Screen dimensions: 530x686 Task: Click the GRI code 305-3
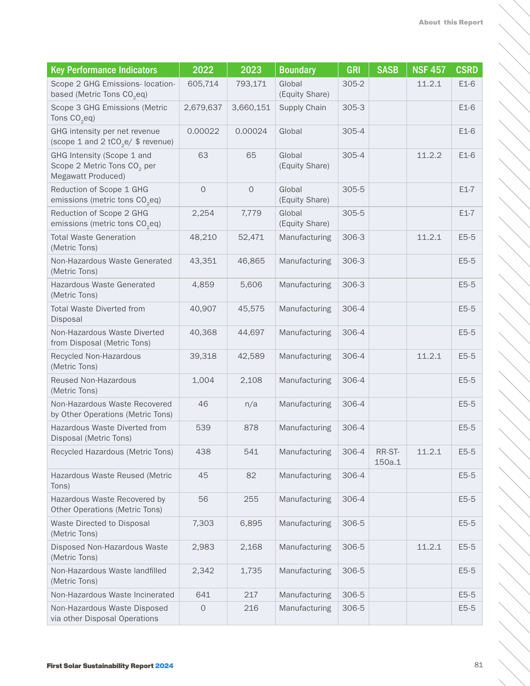tap(353, 107)
